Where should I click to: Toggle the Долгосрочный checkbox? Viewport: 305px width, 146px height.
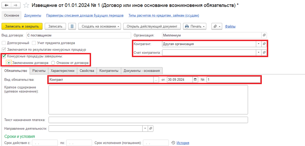tap(3, 43)
